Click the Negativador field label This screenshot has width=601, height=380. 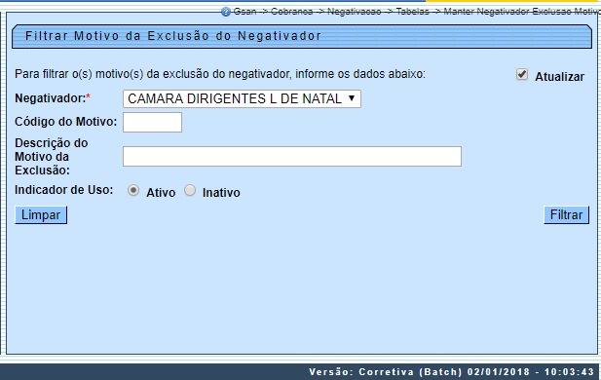tap(53, 98)
